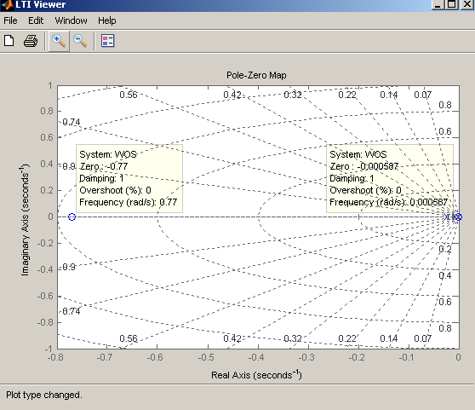
Task: Click the Zero -0.000587 data tip box
Action: click(x=390, y=178)
